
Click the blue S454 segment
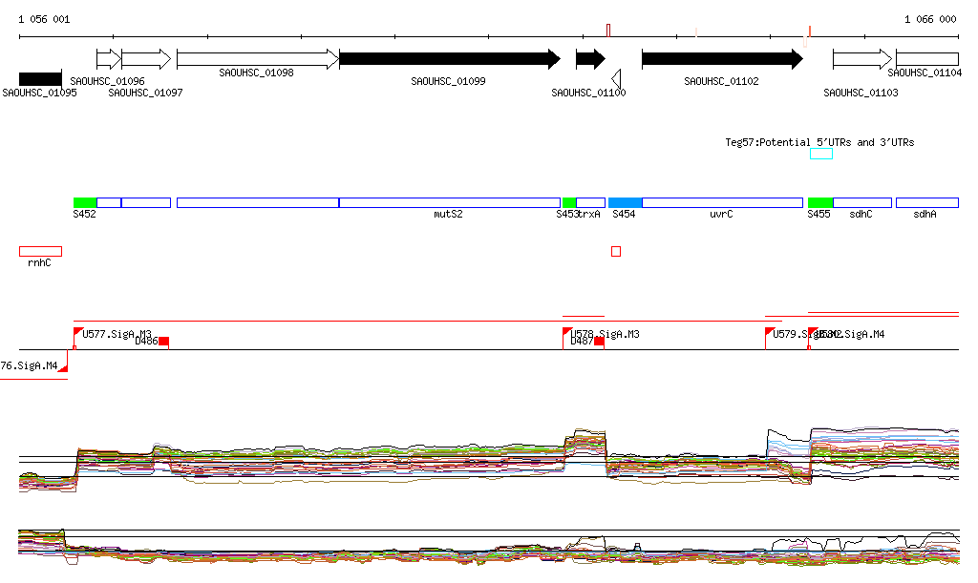(626, 202)
